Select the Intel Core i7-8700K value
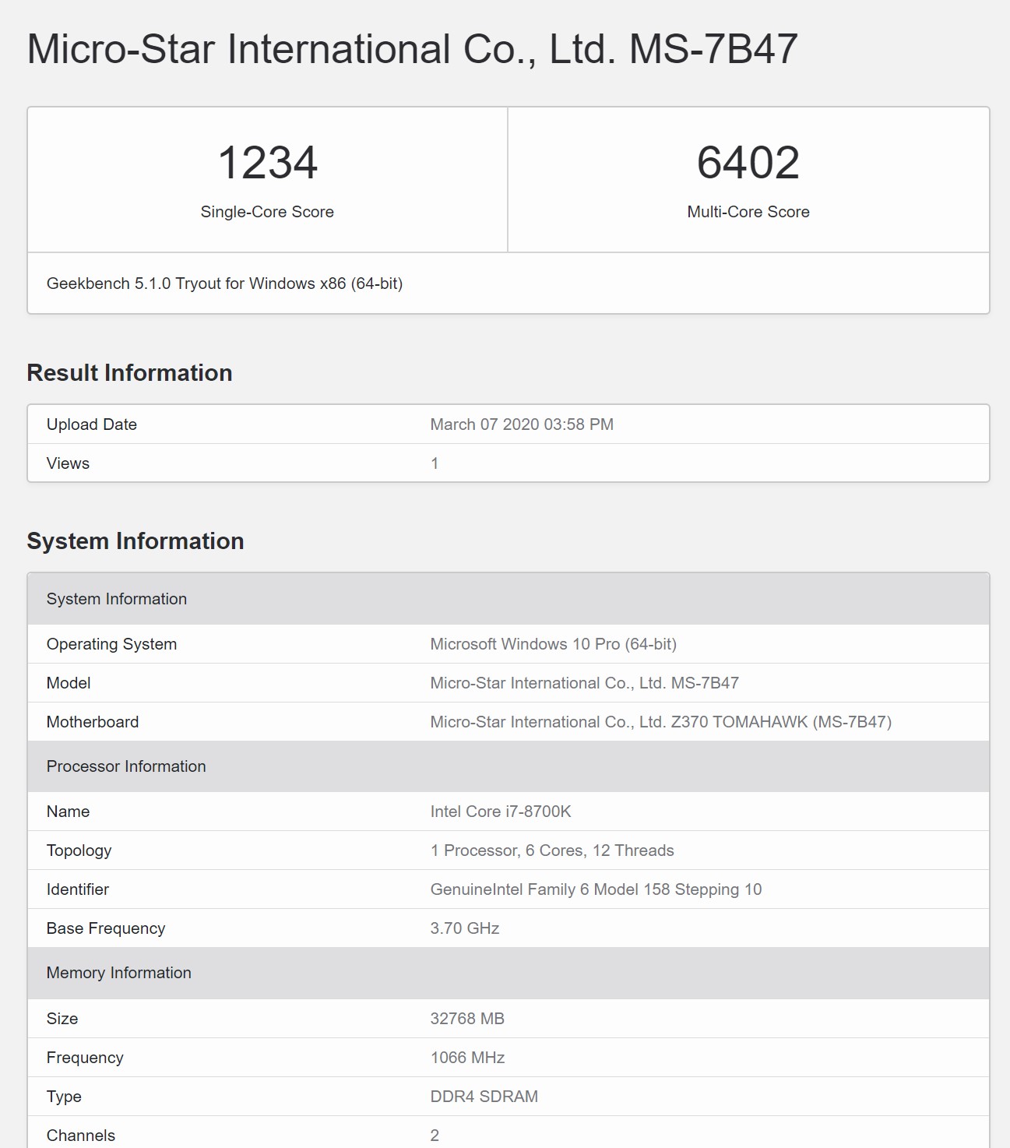 tap(501, 812)
